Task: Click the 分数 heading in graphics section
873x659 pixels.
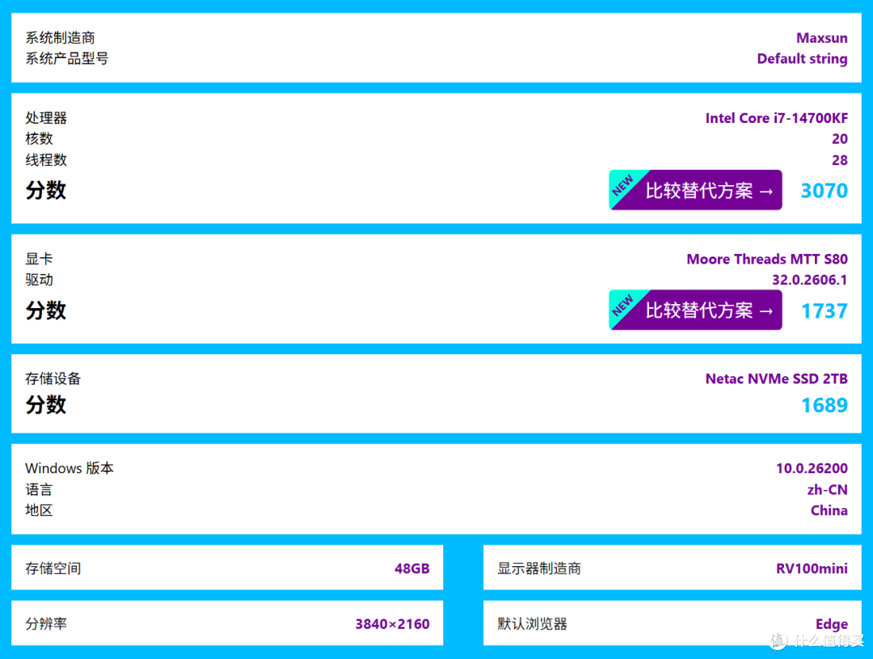Action: coord(45,310)
